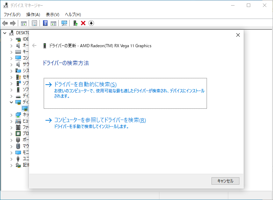The height and width of the screenshot is (200, 273).
Task: Choose ドライバーを自動的に検索(S)
Action: (125, 93)
